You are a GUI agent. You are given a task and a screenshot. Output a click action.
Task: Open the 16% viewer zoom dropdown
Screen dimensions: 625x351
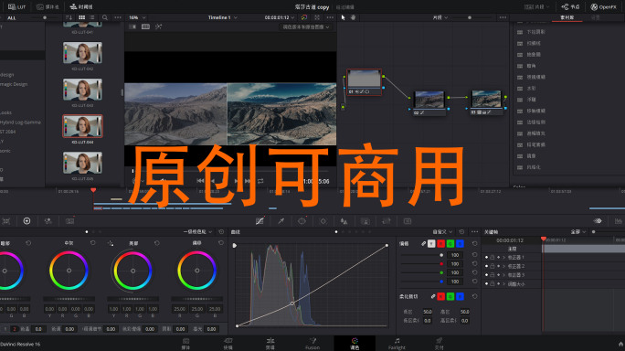tap(137, 17)
